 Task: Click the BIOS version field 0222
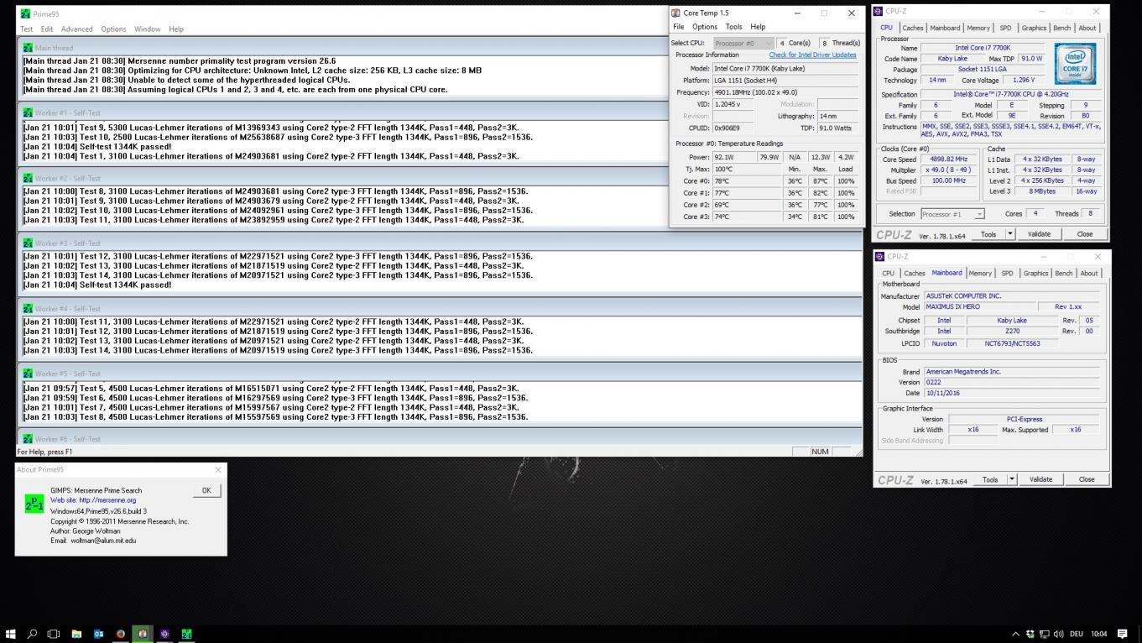pos(1011,383)
